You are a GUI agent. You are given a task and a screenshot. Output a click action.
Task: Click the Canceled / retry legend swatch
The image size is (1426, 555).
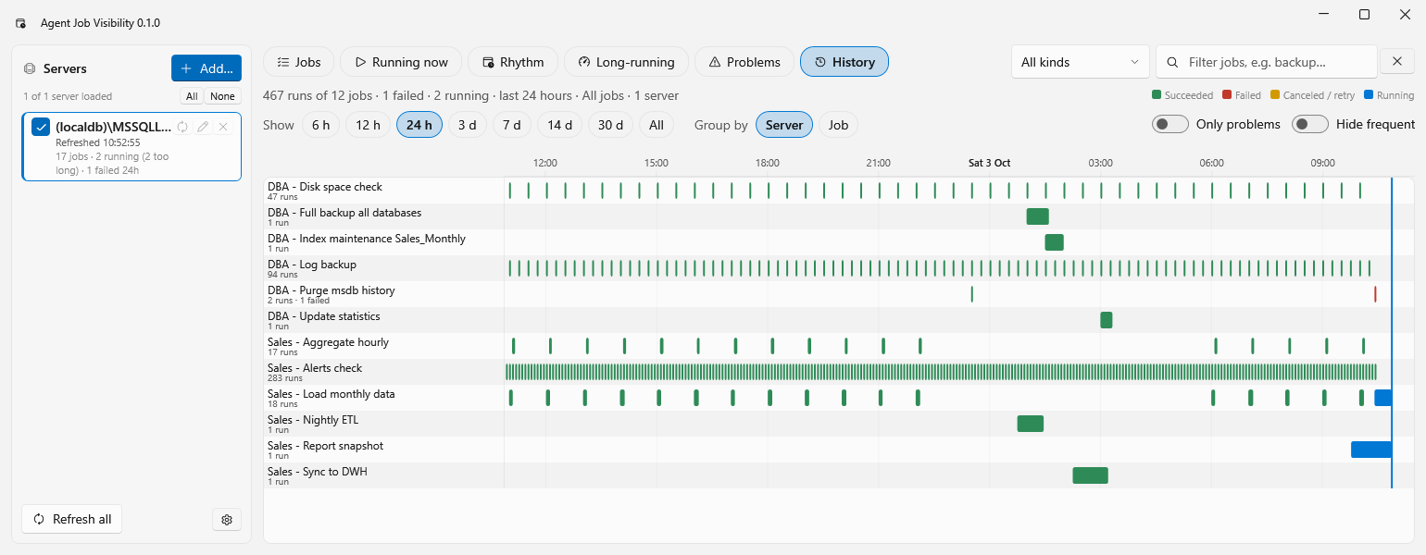tap(1275, 95)
